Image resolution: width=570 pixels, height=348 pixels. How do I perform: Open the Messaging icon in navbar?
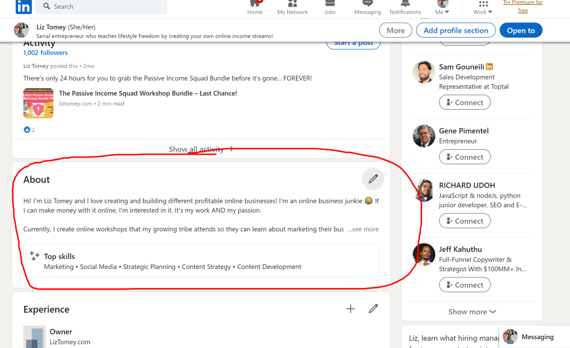click(367, 3)
